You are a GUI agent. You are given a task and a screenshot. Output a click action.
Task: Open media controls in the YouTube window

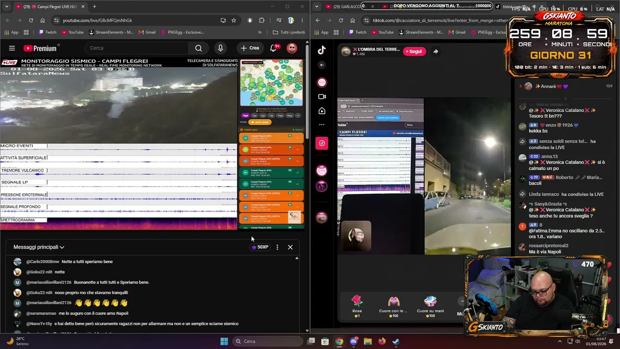[279, 20]
